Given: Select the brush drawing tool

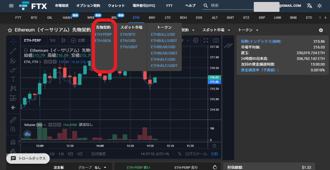Looking at the screenshot, I should click(x=13, y=70).
